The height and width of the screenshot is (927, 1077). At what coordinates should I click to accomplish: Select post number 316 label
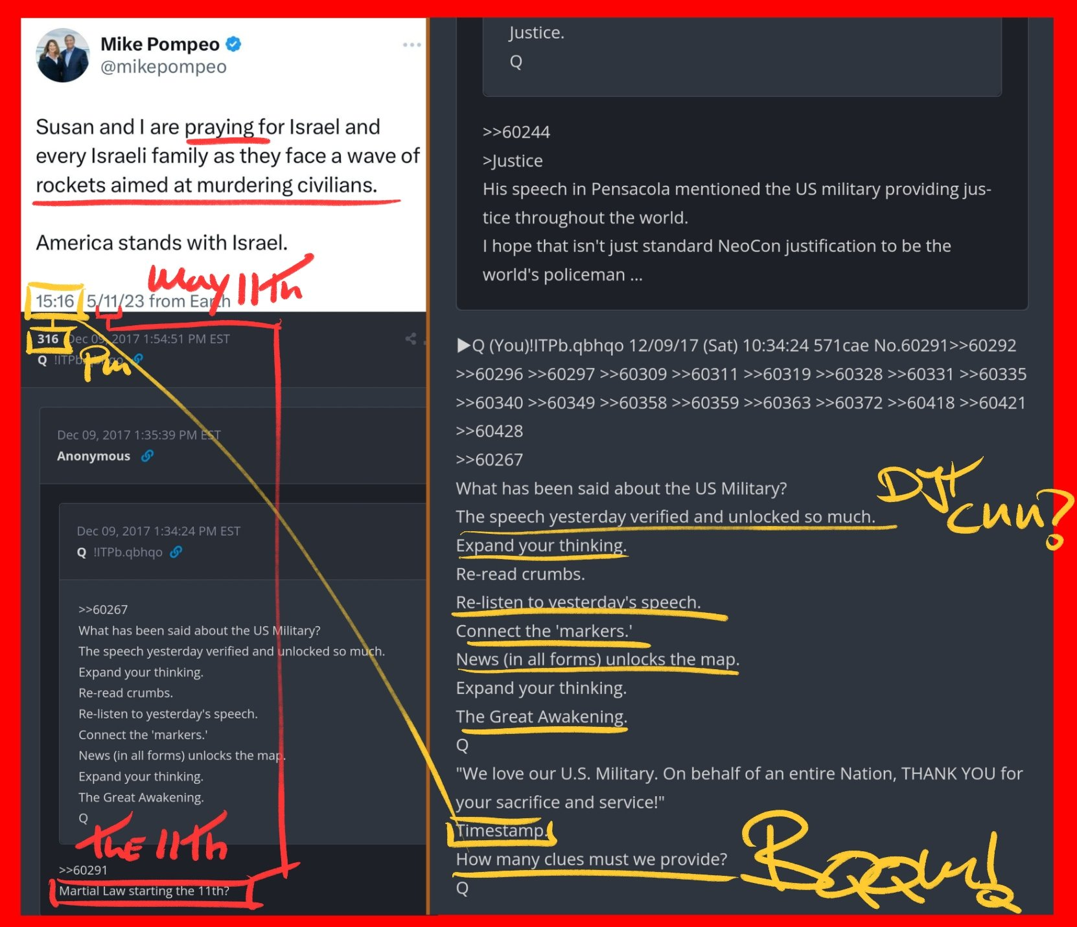(47, 339)
